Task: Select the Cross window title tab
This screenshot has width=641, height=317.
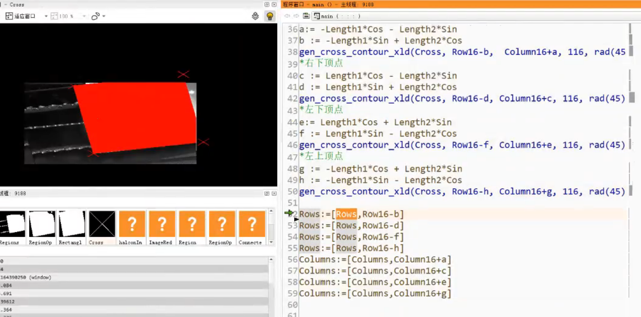Action: point(16,4)
